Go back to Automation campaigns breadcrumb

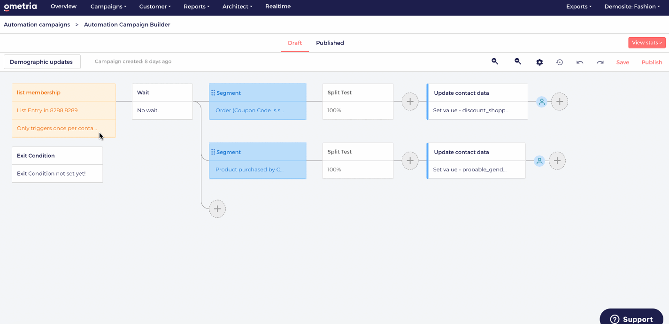[x=37, y=24]
